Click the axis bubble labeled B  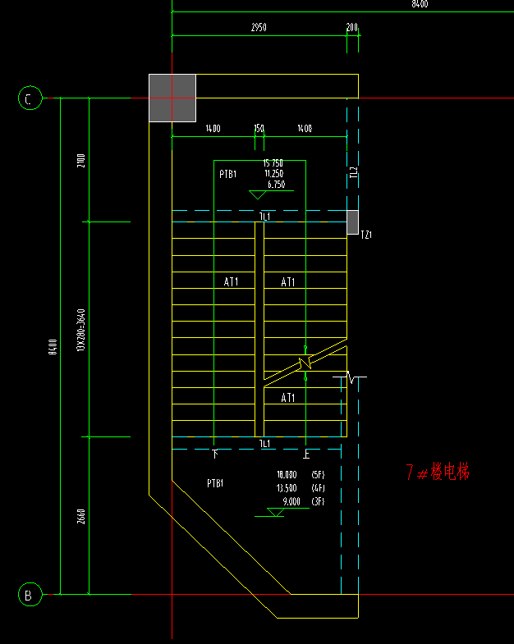pyautogui.click(x=30, y=594)
